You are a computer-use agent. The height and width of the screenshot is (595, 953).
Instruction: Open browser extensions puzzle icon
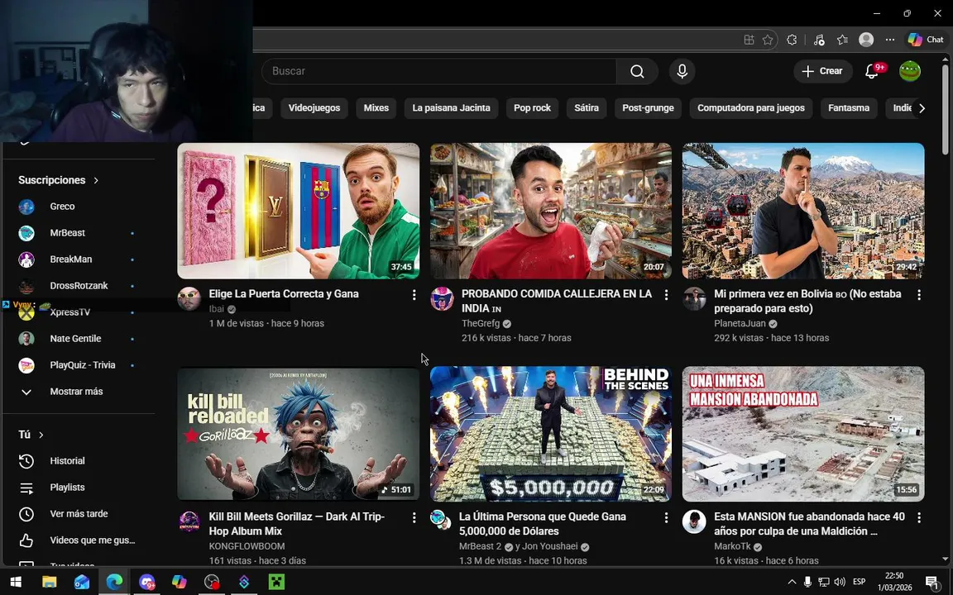click(x=792, y=40)
